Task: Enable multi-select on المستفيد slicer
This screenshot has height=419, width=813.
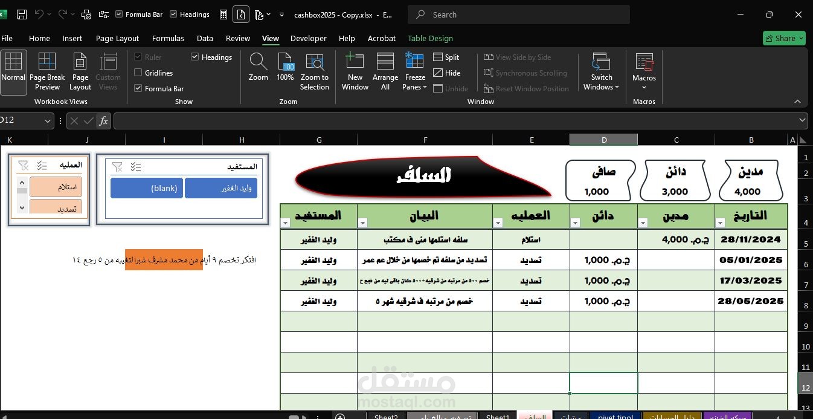Action: [136, 166]
